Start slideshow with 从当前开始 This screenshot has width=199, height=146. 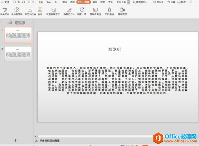[17, 11]
